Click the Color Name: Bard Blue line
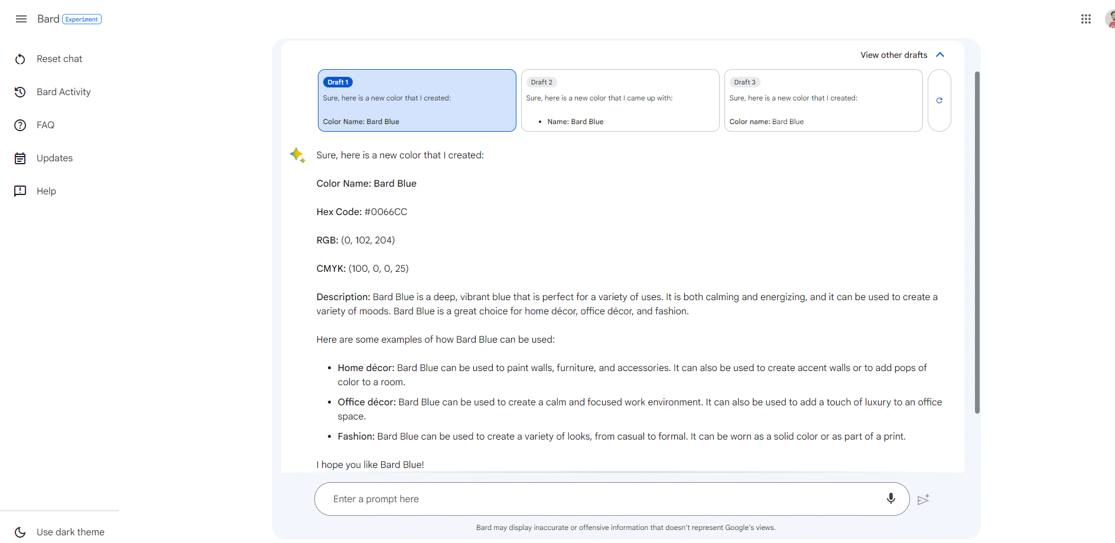 (366, 184)
